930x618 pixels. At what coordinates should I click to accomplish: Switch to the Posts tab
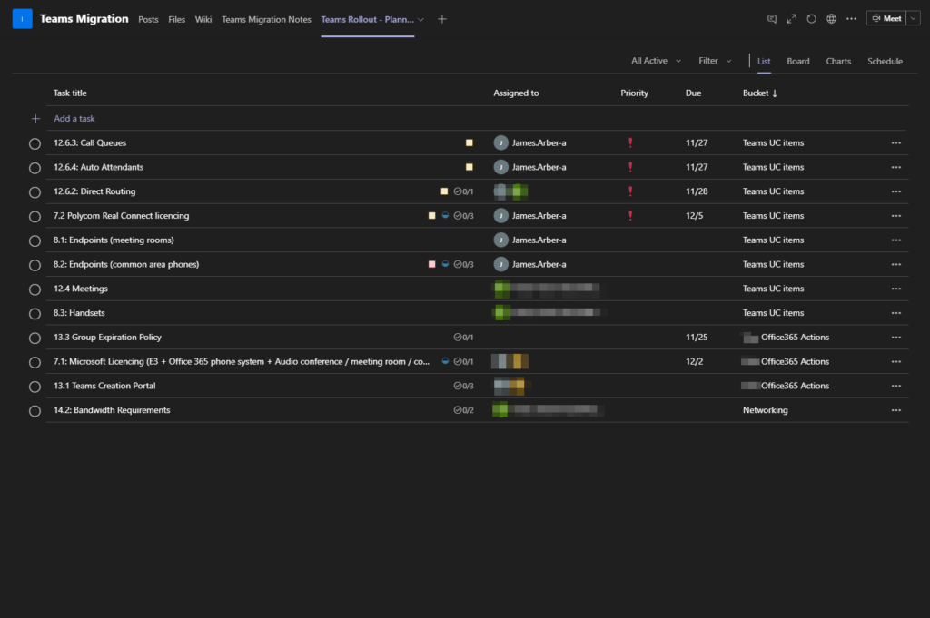click(148, 20)
